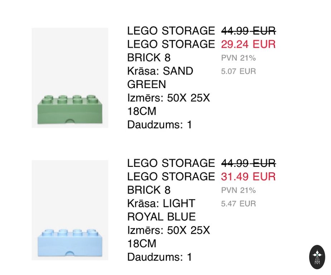
Task: Select the Krāsa: LIGHT ROYAL BLUE text
Action: [x=161, y=210]
